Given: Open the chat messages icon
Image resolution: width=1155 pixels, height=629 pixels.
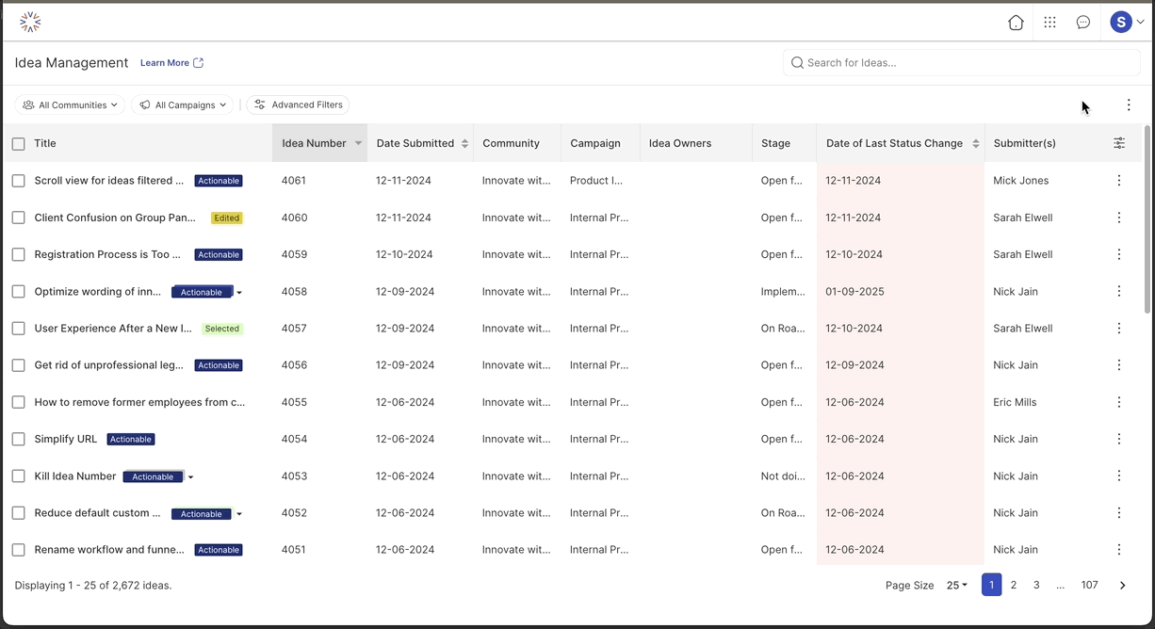Looking at the screenshot, I should click(1083, 23).
